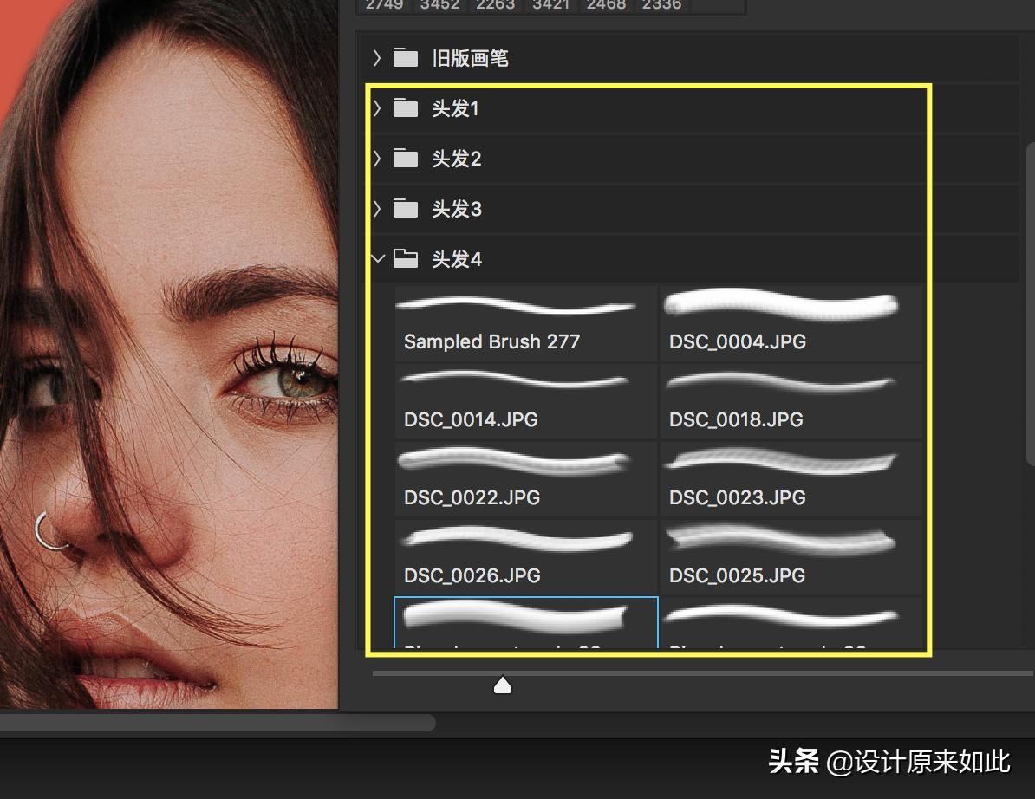The width and height of the screenshot is (1035, 799).
Task: Click the 头发4 folder icon
Action: point(405,258)
